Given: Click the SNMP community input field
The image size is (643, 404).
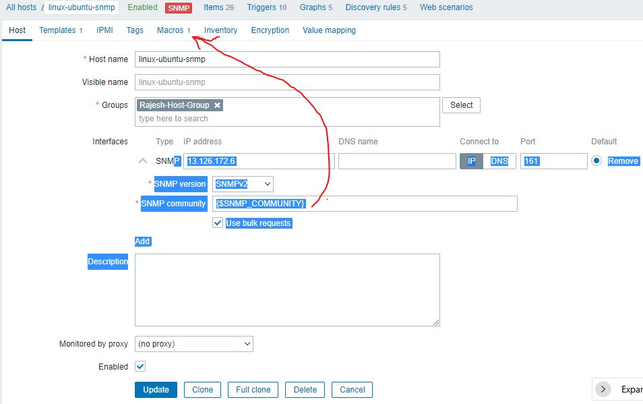Looking at the screenshot, I should click(404, 204).
